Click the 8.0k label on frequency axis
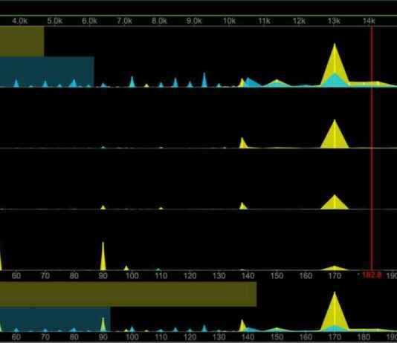This screenshot has height=343, width=397. pos(159,21)
